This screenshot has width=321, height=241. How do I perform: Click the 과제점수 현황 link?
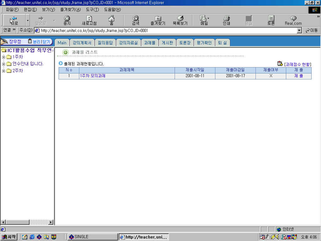(x=297, y=64)
